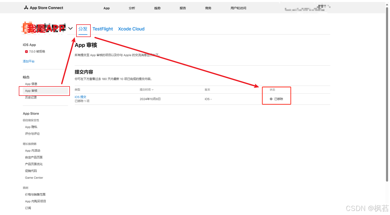The image size is (390, 215).
Task: Open the App menu in top navigation
Action: tap(106, 8)
